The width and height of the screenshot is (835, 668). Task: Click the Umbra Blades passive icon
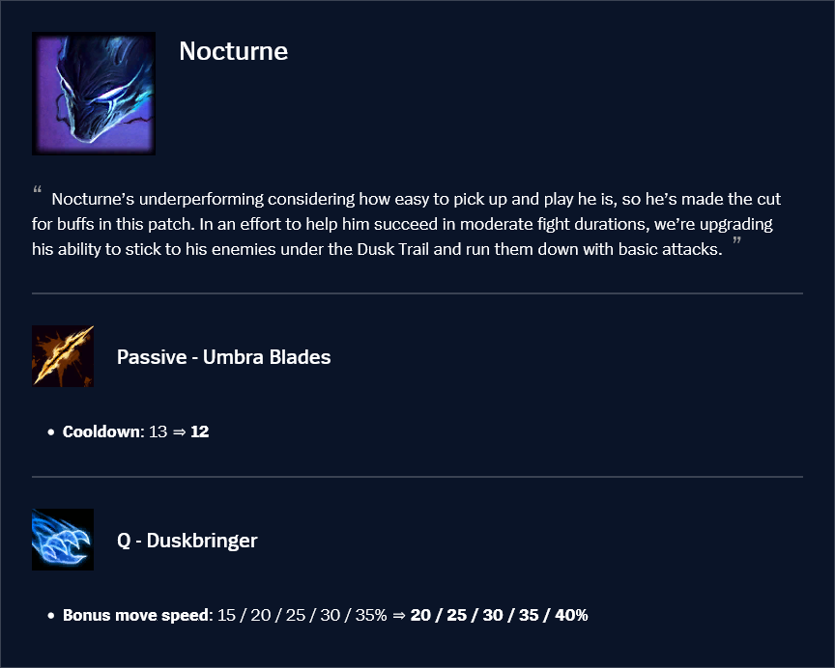(x=63, y=356)
